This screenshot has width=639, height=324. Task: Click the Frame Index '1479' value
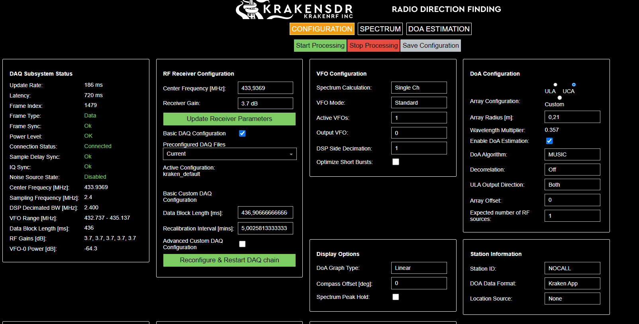90,105
